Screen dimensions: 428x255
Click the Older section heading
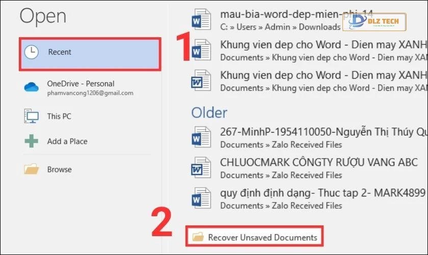click(209, 113)
